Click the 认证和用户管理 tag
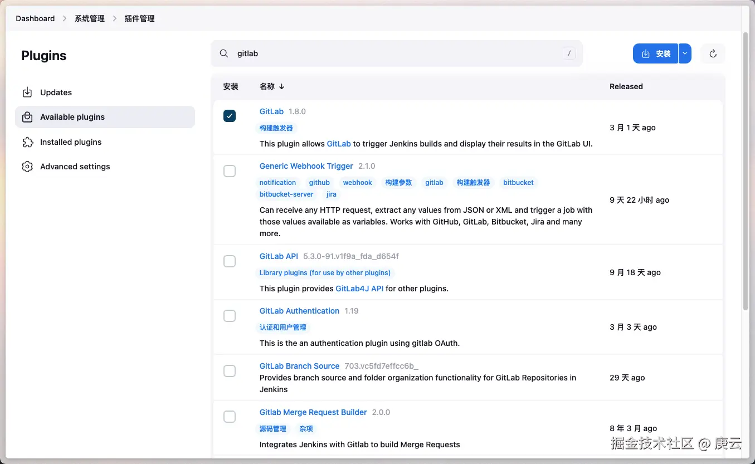Viewport: 755px width, 464px height. [283, 328]
